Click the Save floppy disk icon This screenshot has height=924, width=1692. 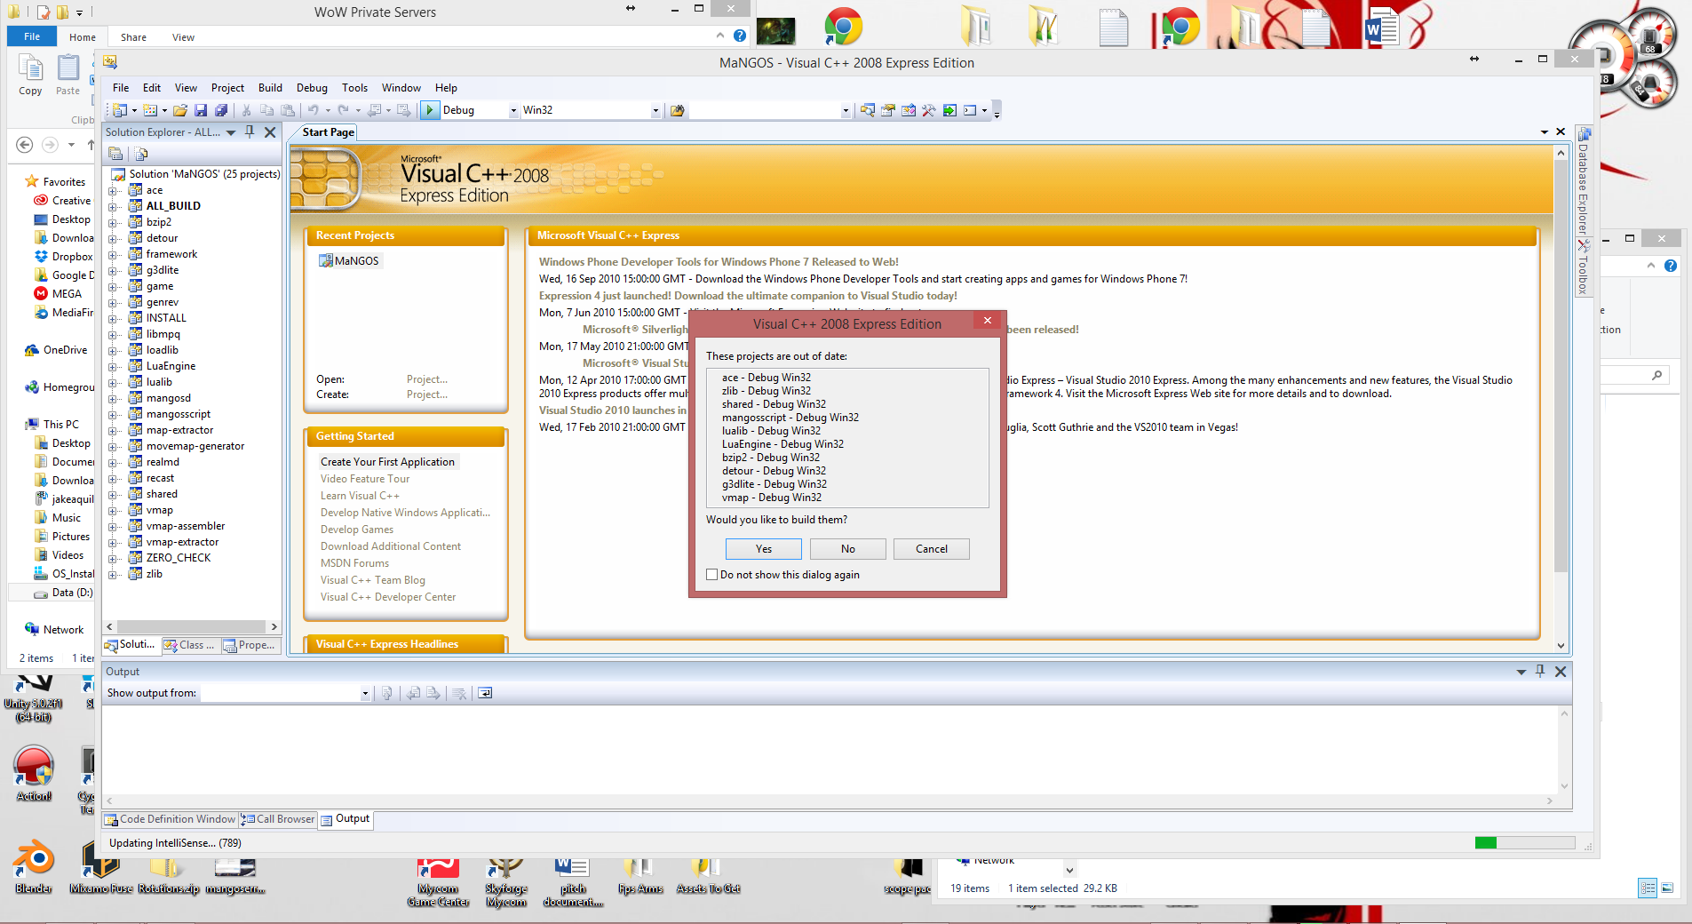click(201, 110)
